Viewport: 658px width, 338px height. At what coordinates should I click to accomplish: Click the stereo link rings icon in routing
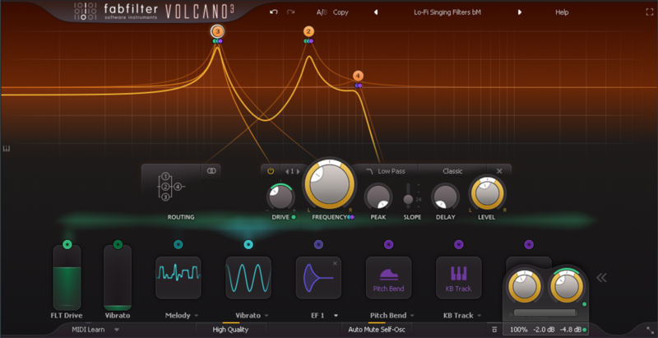(211, 171)
